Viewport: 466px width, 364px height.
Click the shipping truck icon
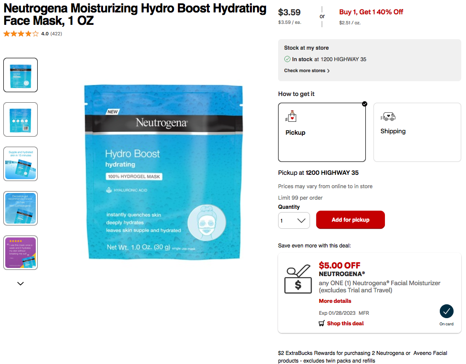click(388, 117)
